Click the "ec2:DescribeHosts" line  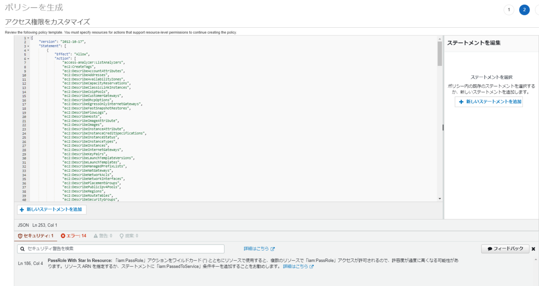(82, 117)
